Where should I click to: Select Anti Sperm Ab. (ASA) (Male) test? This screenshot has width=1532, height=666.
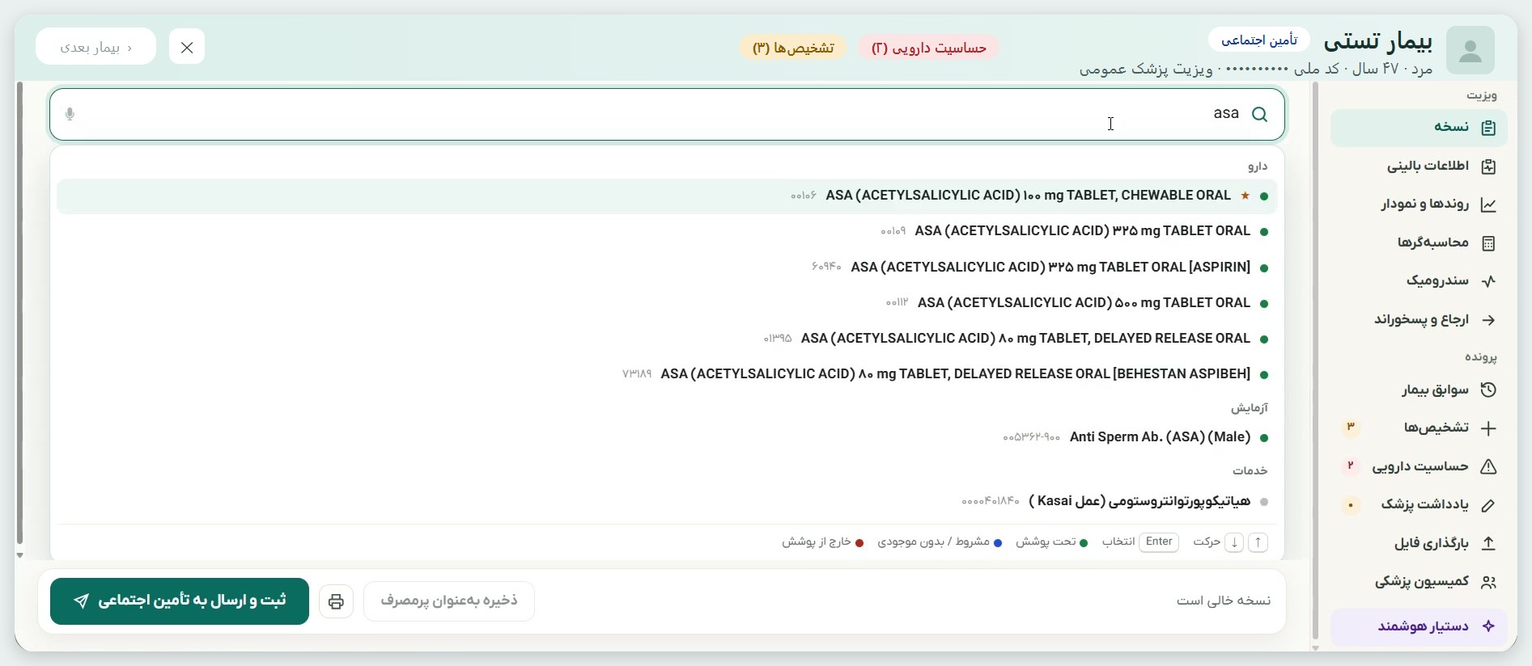(667, 437)
